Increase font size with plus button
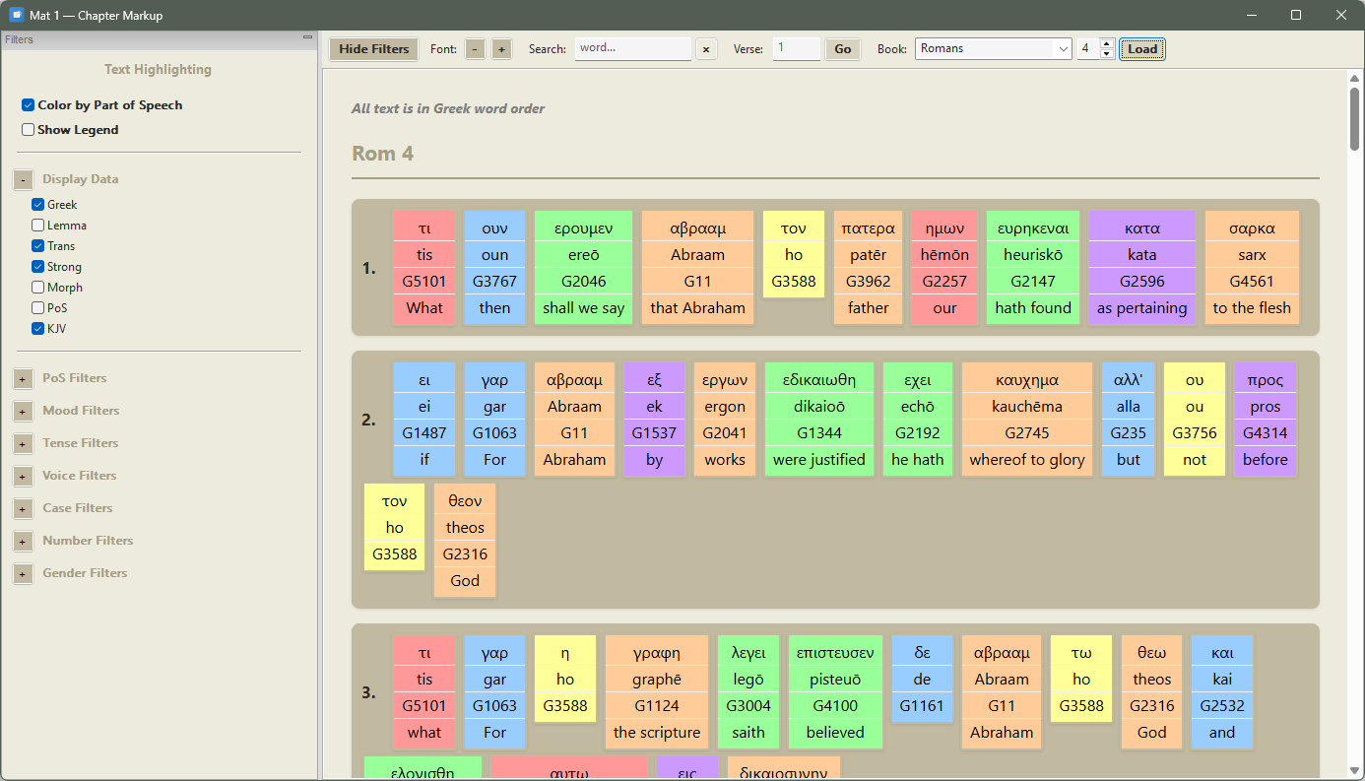 pyautogui.click(x=501, y=49)
